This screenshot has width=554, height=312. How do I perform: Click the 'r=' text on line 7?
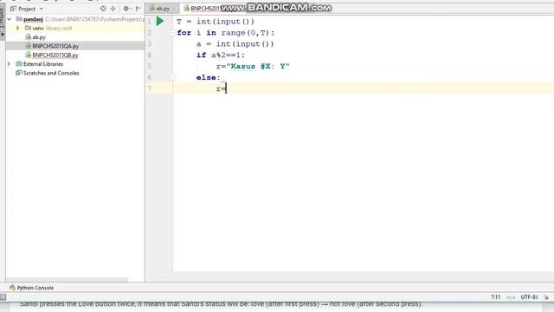[221, 88]
